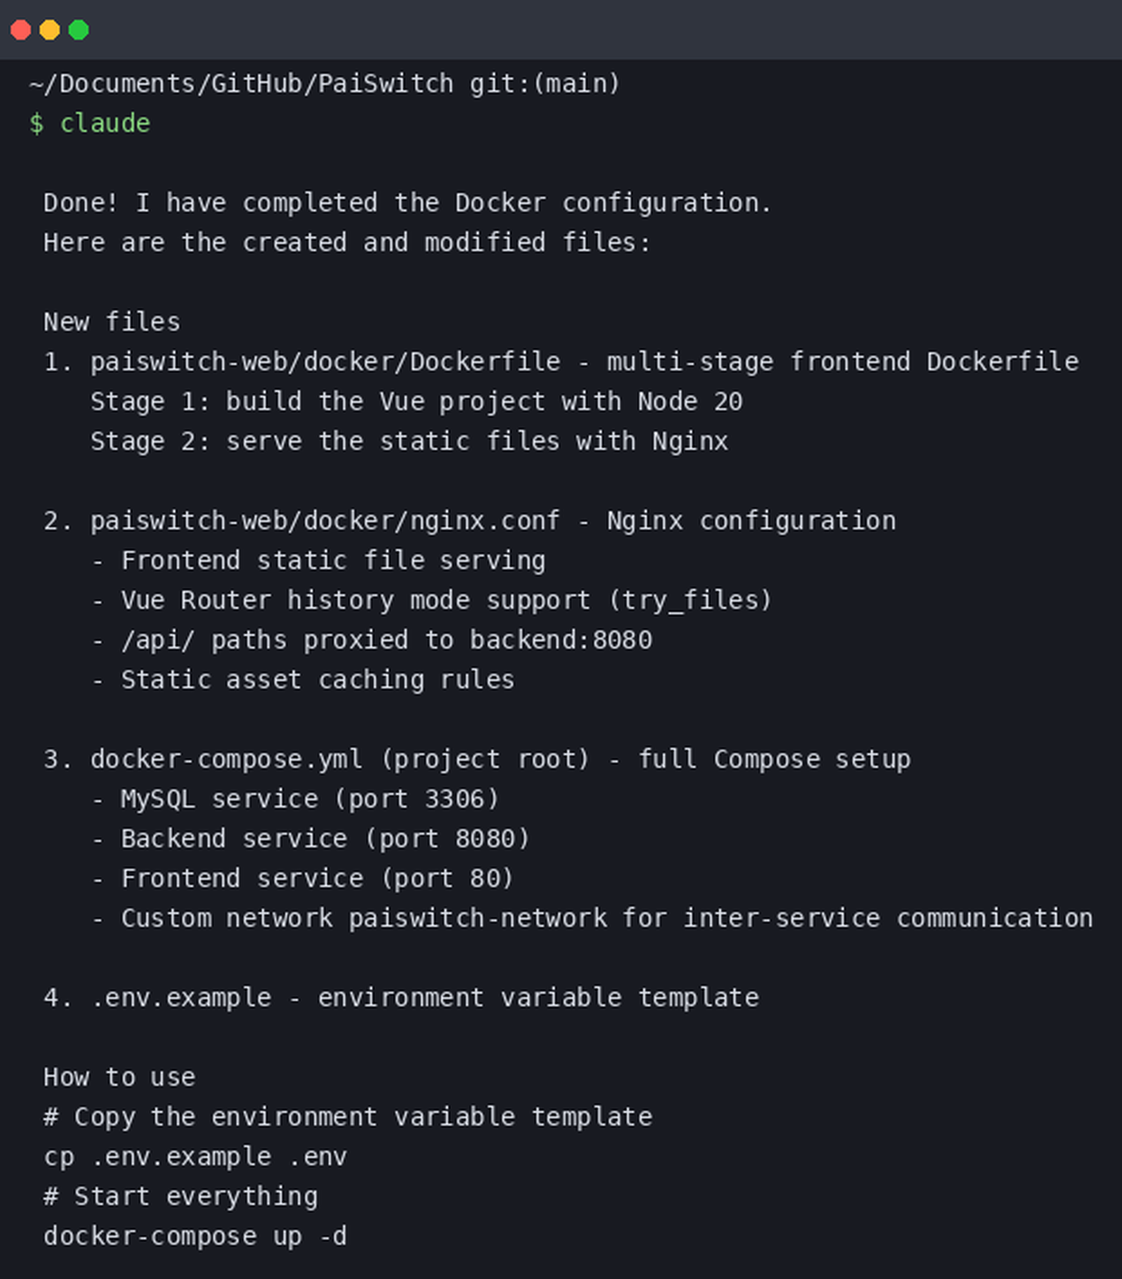Click the '# Start everything' comment line

(181, 1197)
